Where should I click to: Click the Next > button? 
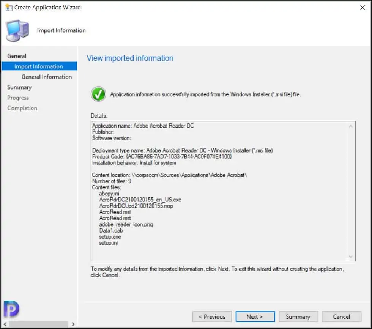(255, 316)
